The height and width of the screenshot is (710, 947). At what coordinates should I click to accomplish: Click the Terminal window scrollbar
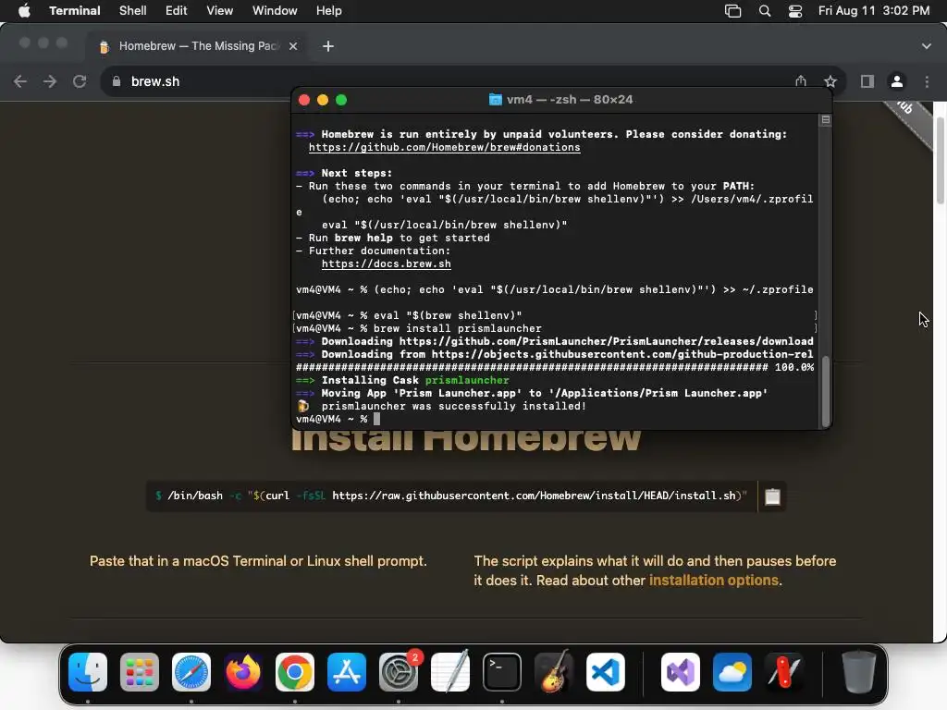pos(826,391)
